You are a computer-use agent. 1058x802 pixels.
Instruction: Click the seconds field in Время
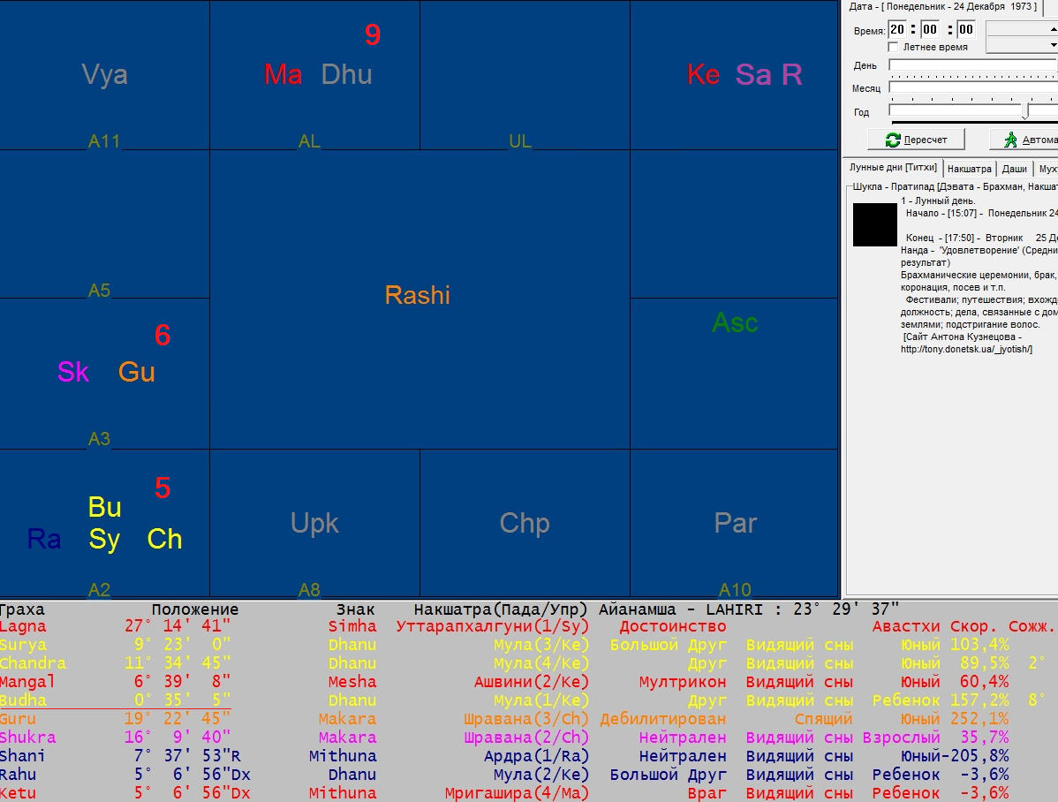click(x=966, y=30)
